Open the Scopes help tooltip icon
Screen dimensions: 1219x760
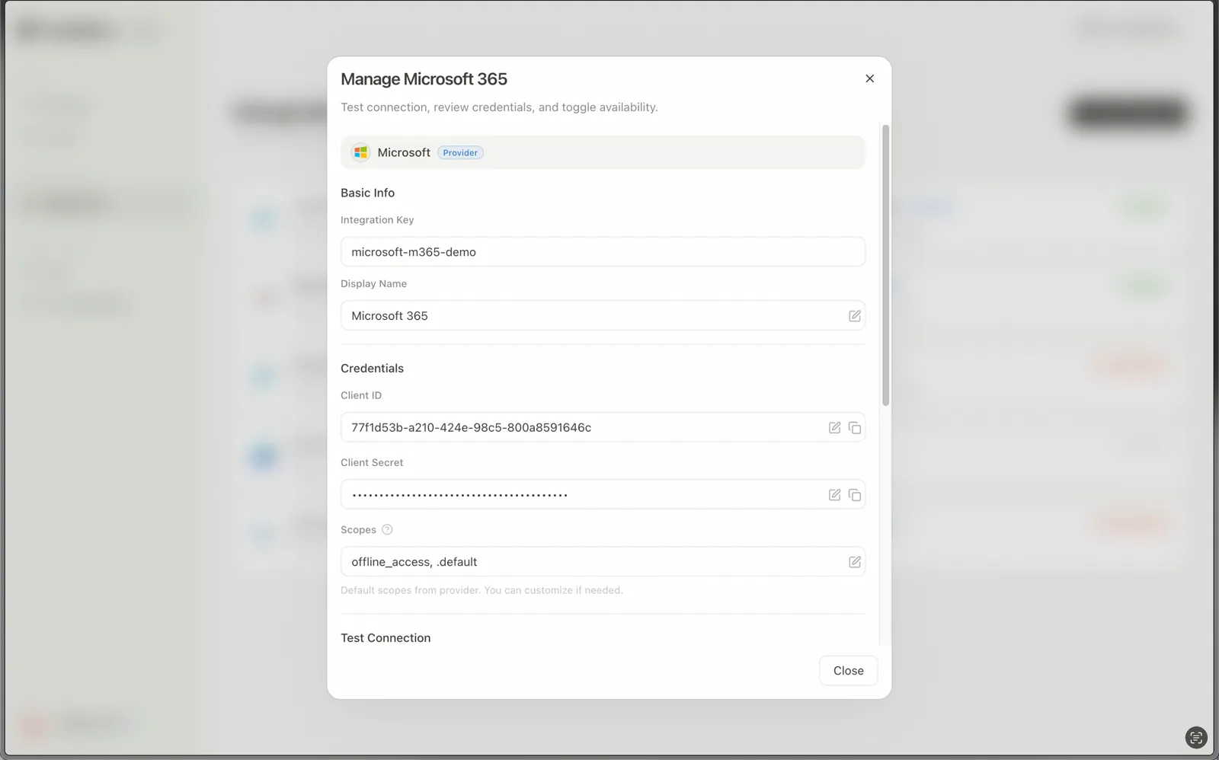[x=387, y=529]
